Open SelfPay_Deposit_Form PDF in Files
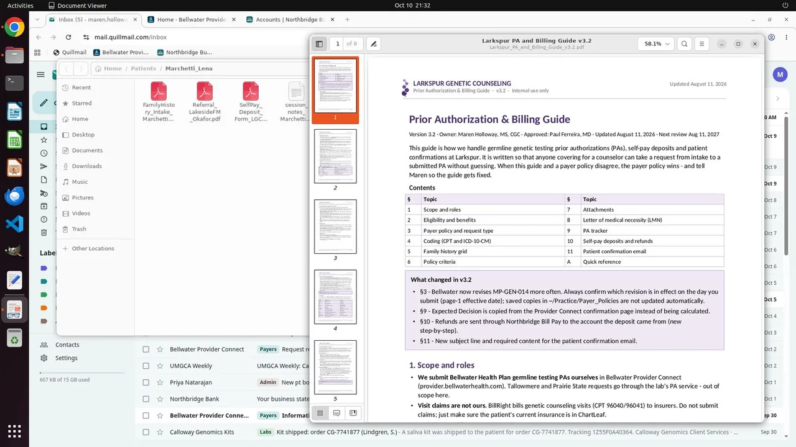Viewport: 796px width, 447px height. [x=251, y=102]
